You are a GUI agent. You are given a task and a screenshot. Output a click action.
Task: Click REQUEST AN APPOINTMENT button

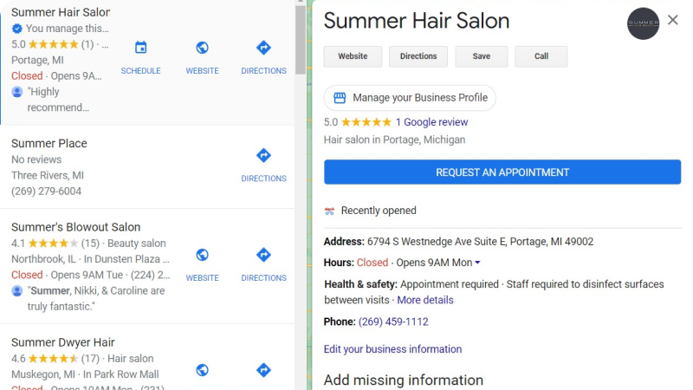click(502, 172)
